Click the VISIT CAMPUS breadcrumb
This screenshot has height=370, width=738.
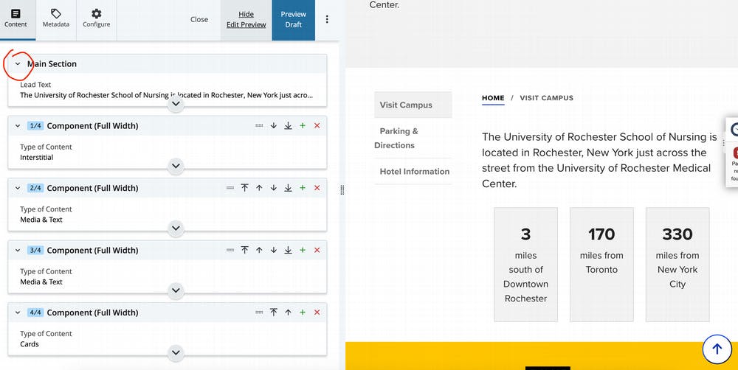pos(546,98)
